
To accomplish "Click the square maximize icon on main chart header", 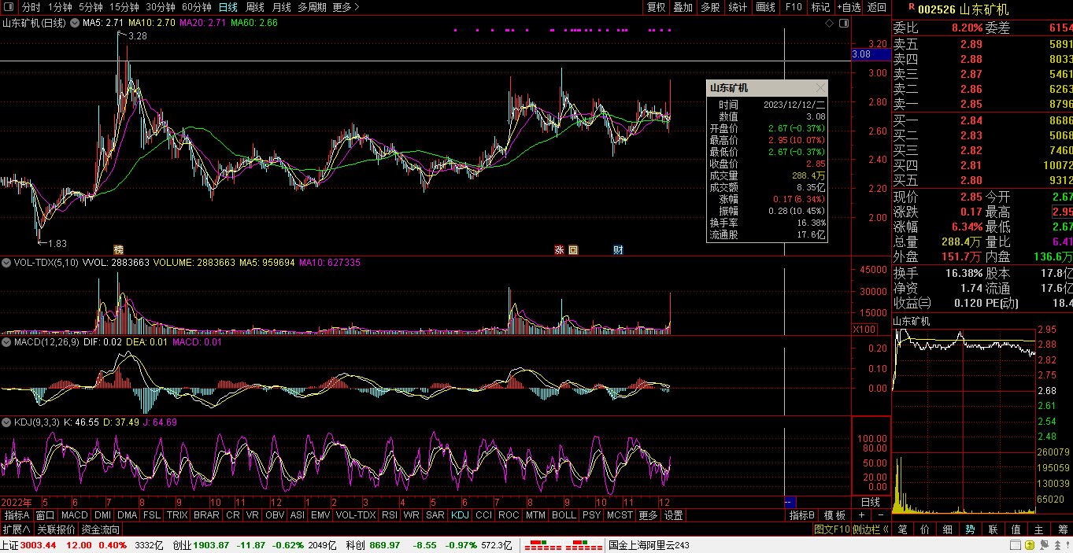I will point(843,24).
